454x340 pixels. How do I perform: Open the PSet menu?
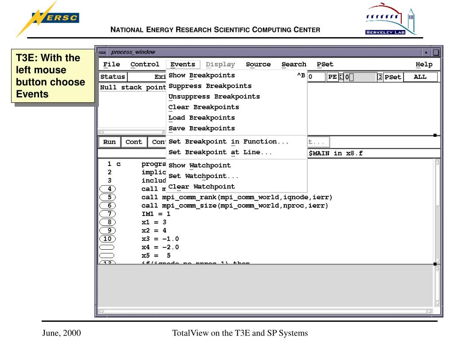(x=325, y=64)
